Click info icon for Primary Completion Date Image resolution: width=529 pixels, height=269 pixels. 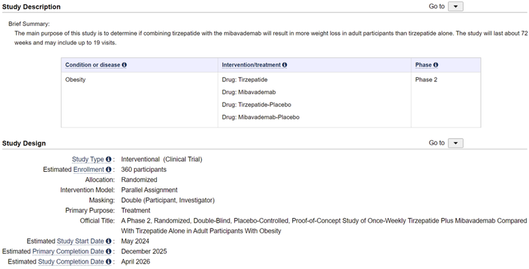point(109,251)
